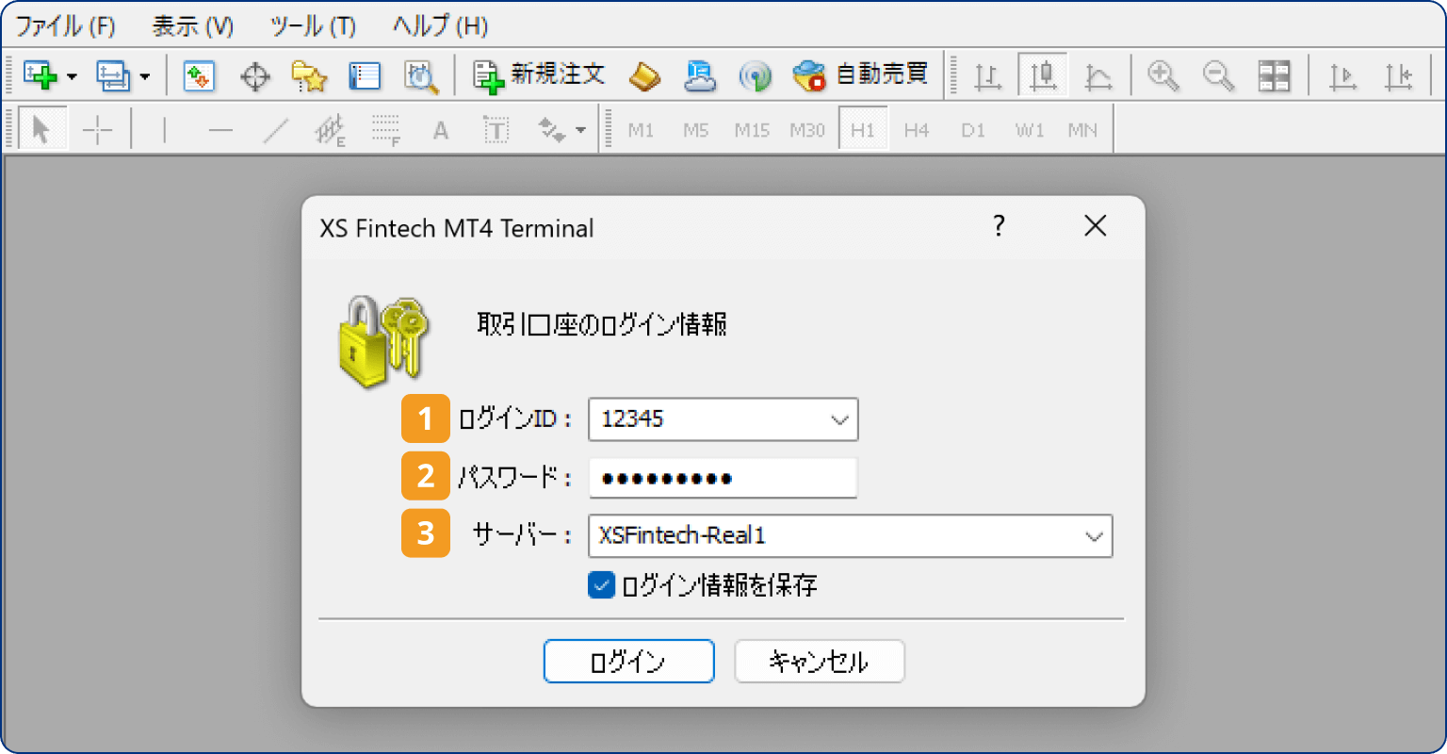The image size is (1447, 754).
Task: Toggle the Terminal panel icon
Action: coord(364,75)
